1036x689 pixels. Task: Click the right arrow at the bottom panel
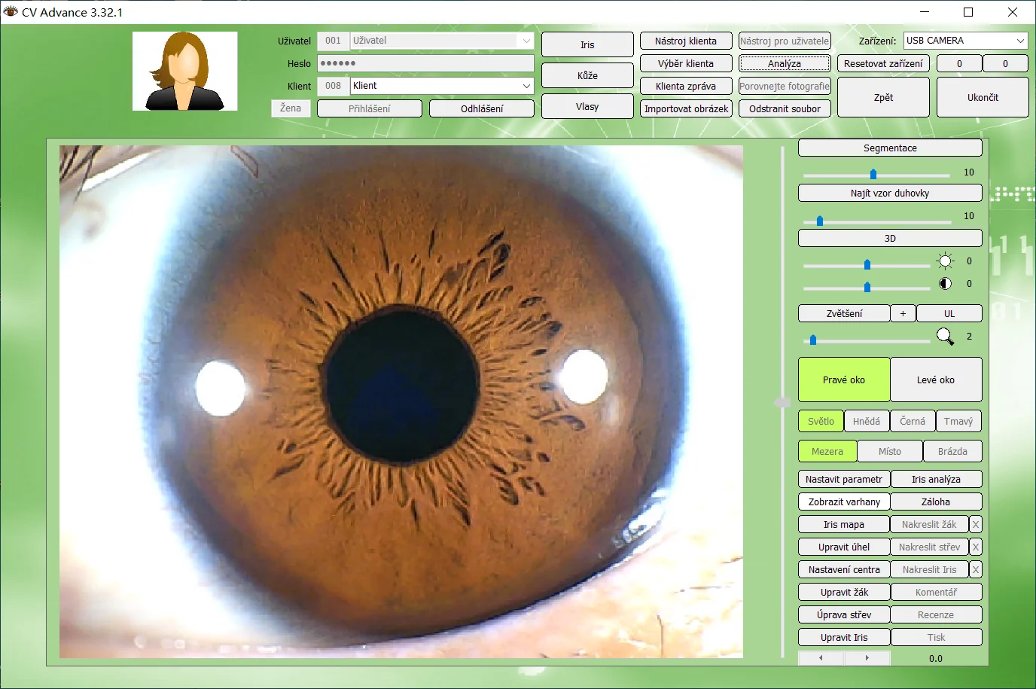tap(868, 657)
